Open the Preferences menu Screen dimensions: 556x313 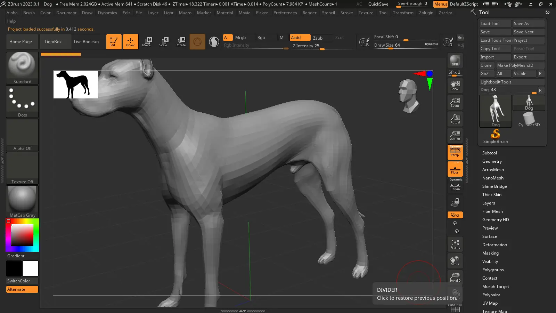[x=285, y=13]
